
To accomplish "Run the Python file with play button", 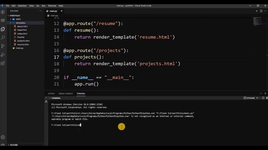I will tap(257, 11).
